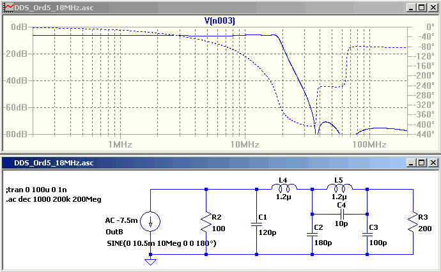
Task: Select capacitor C3 symbol
Action: [367, 234]
